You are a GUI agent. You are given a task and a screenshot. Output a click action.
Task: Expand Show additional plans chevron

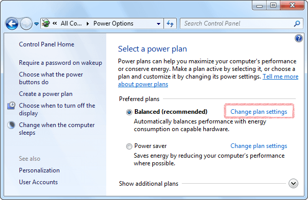293,184
